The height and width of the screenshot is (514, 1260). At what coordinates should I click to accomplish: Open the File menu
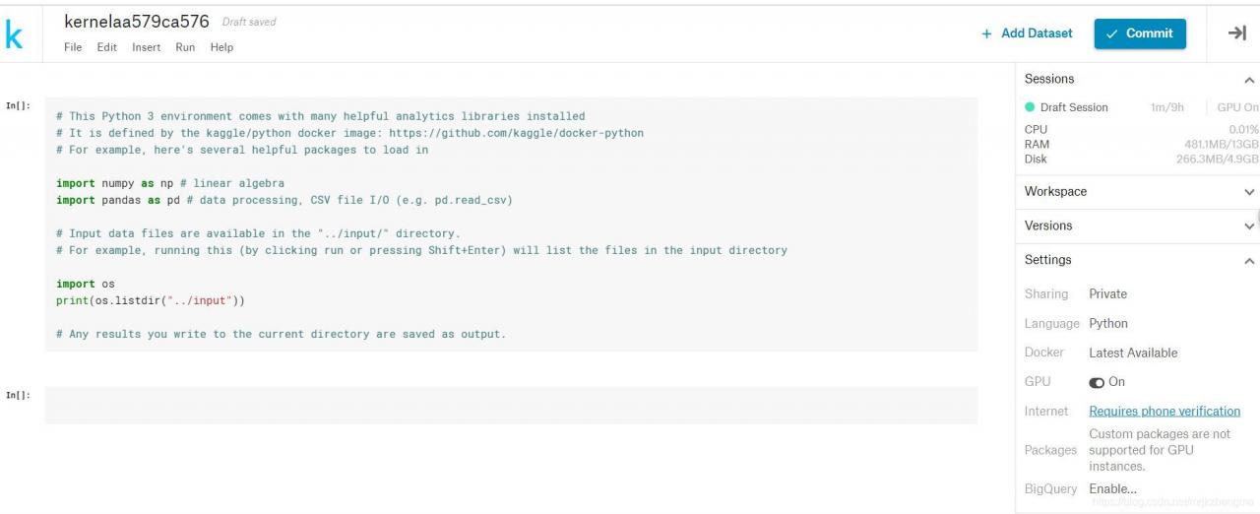73,47
